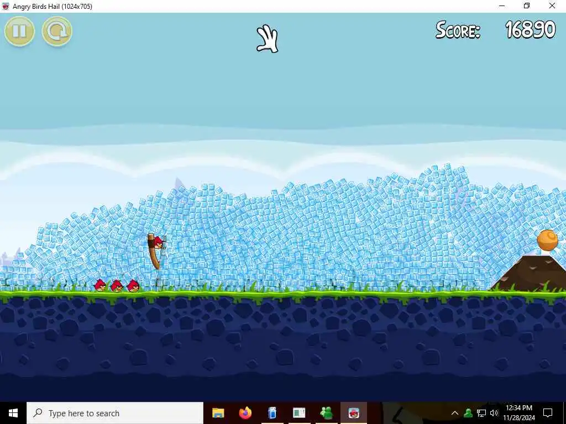Click the waiting red bird nearest the slingshot

[133, 285]
